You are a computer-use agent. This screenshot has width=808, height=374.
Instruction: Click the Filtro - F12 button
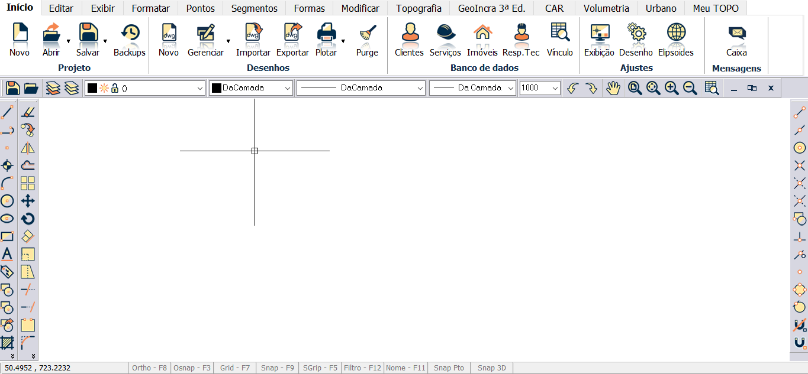tap(362, 368)
